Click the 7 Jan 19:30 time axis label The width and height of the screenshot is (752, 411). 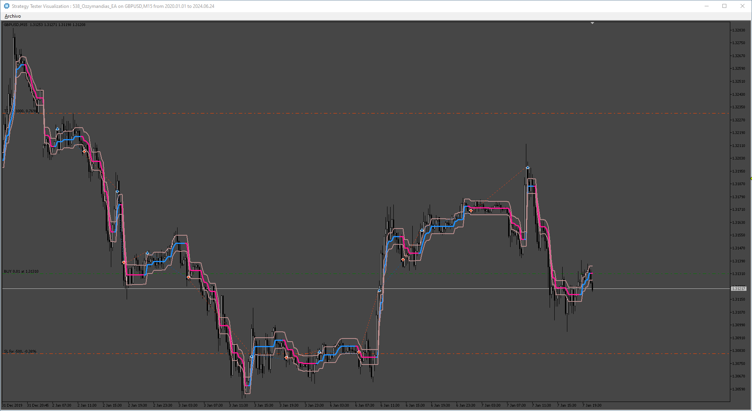click(592, 405)
